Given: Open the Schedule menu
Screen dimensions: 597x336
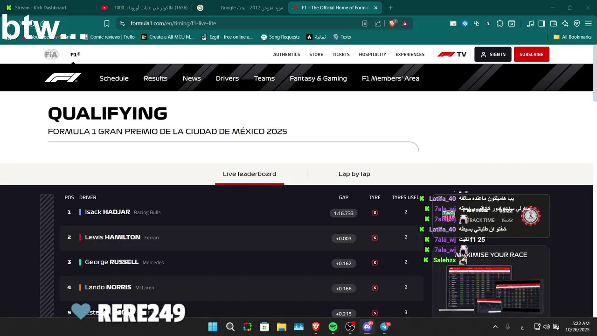Looking at the screenshot, I should pyautogui.click(x=114, y=78).
